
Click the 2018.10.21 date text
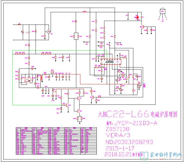118,154
